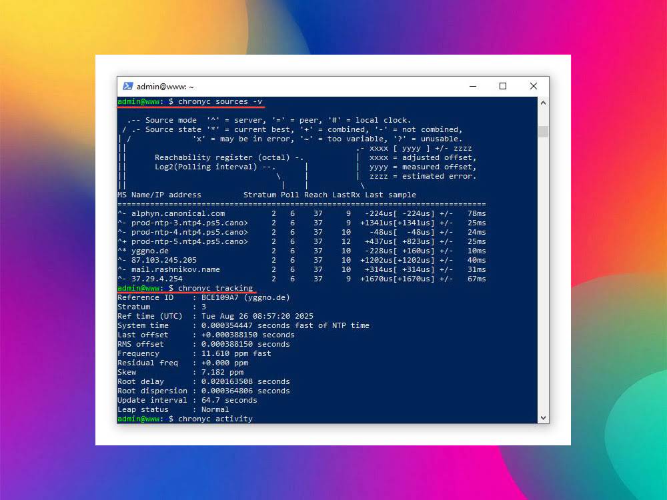Click the 'Stratum' column header
The image size is (667, 500).
[x=259, y=195]
